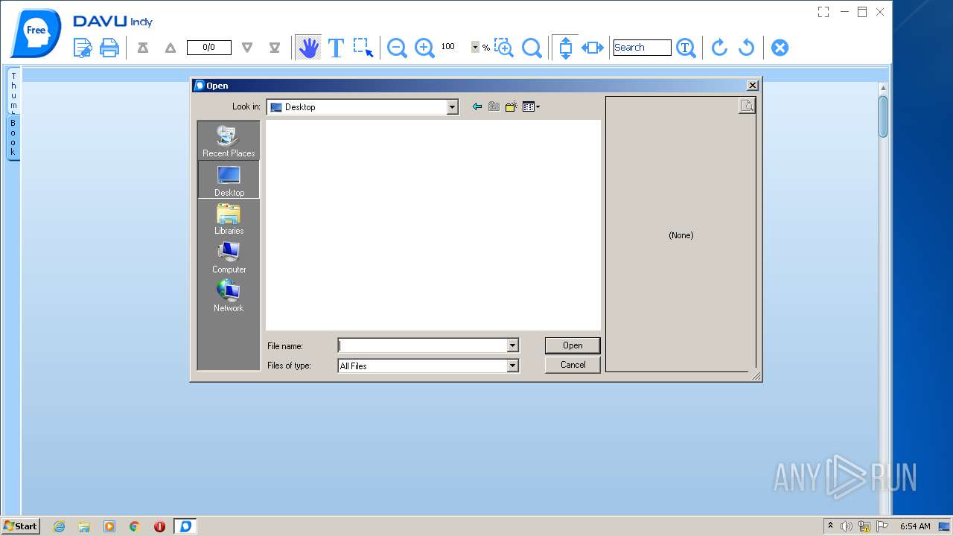Click the text search magnifier button
The height and width of the screenshot is (536, 953).
(x=686, y=48)
